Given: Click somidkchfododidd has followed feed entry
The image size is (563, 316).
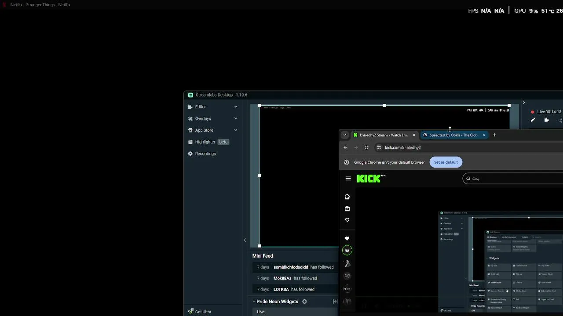Looking at the screenshot, I should tap(295, 267).
